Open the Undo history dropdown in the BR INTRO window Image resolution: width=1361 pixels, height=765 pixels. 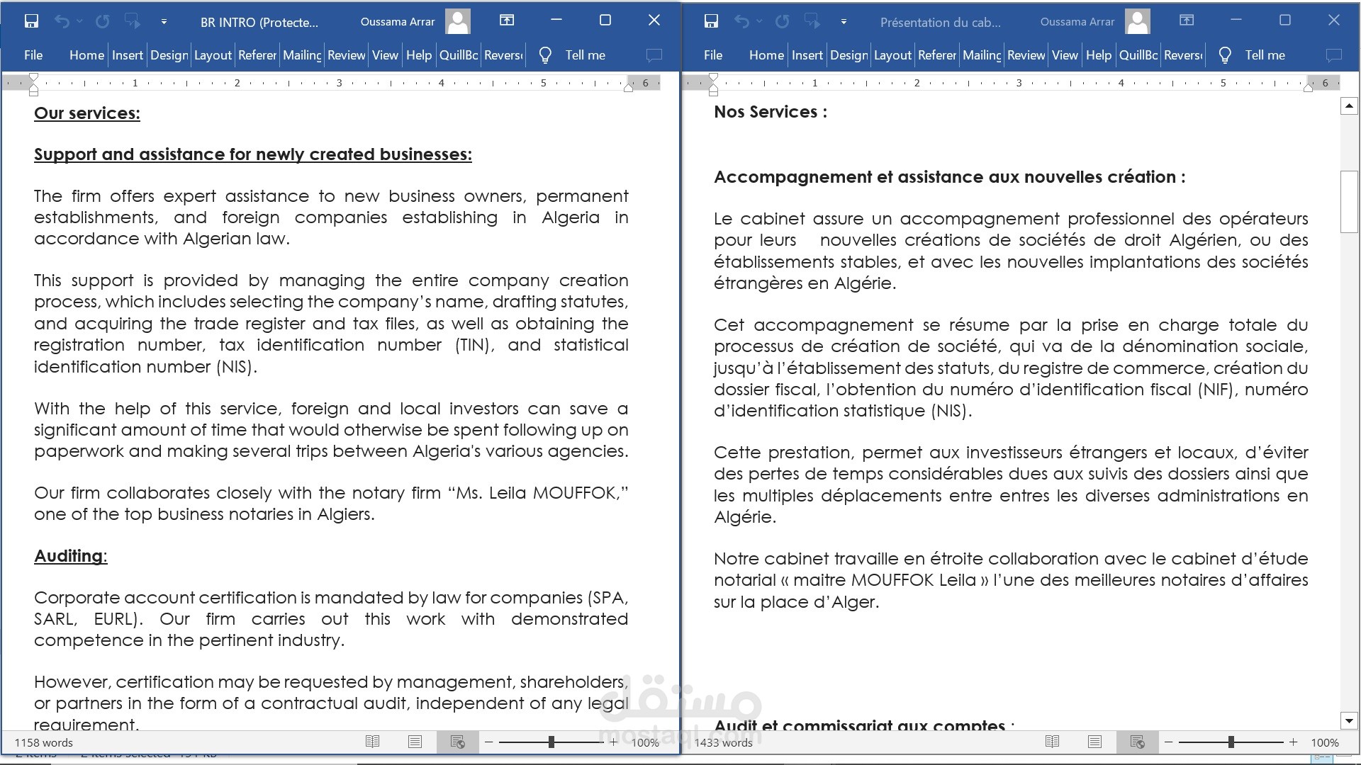coord(79,21)
